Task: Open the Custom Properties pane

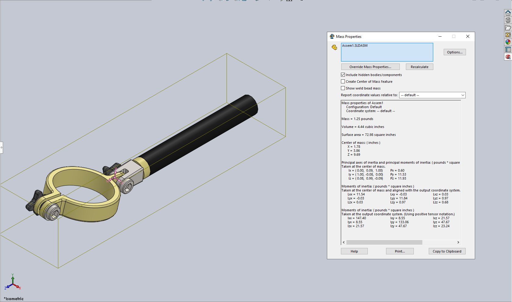Action: click(508, 49)
